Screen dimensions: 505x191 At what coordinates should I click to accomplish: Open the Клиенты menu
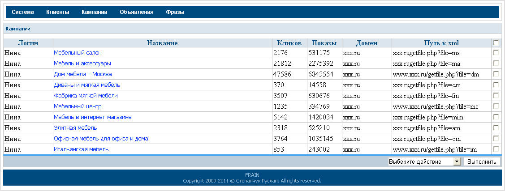coord(57,12)
